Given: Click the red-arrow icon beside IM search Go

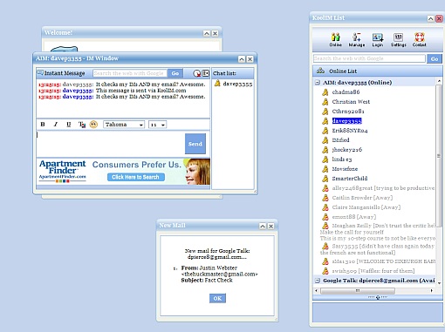Looking at the screenshot, I should pyautogui.click(x=197, y=73).
